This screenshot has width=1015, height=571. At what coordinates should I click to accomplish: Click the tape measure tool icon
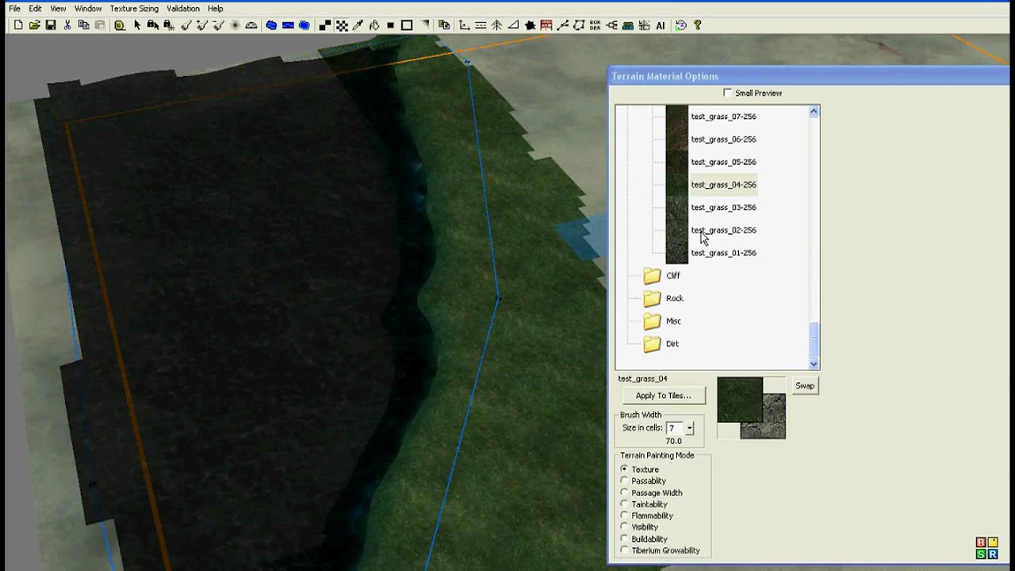click(120, 25)
